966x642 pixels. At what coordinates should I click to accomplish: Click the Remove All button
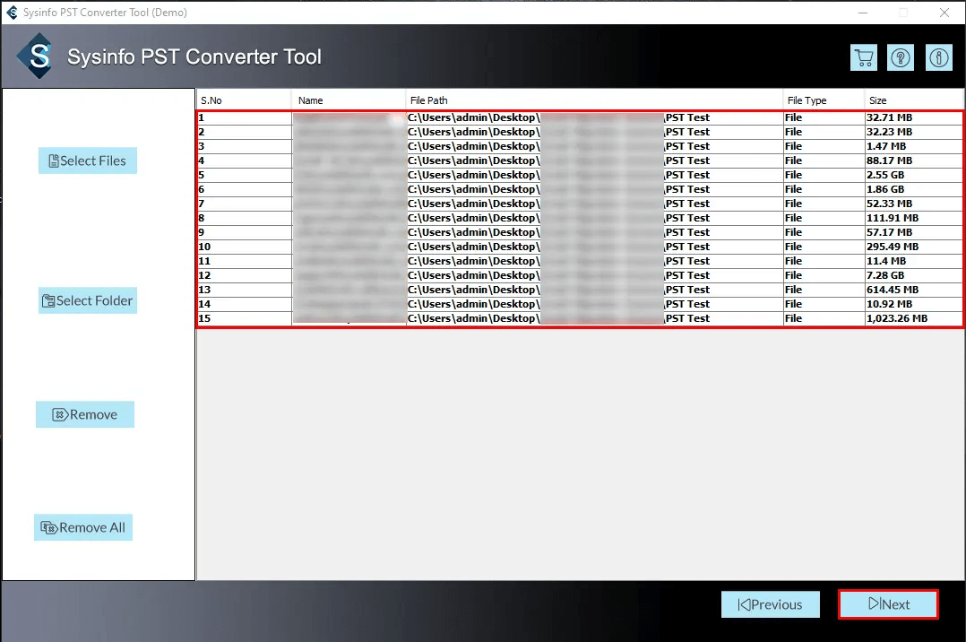(x=82, y=527)
